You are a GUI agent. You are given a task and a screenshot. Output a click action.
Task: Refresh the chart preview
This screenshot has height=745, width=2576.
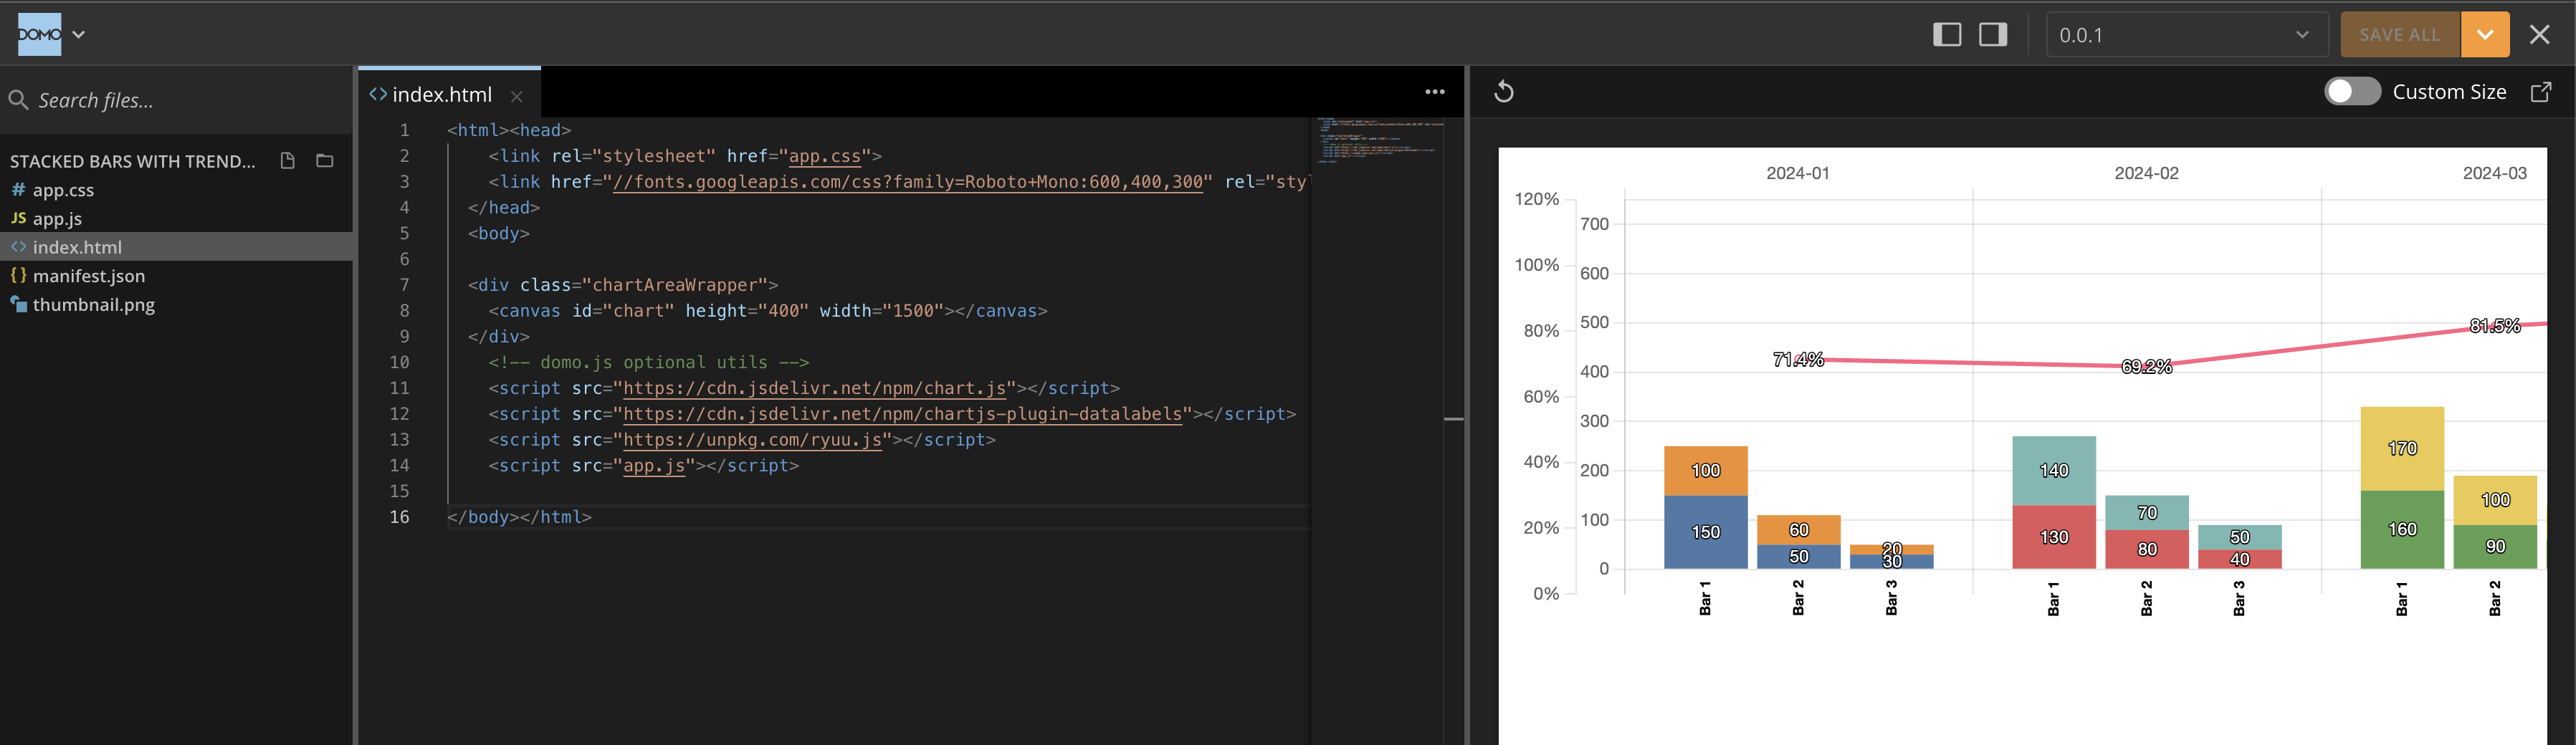click(x=1504, y=91)
